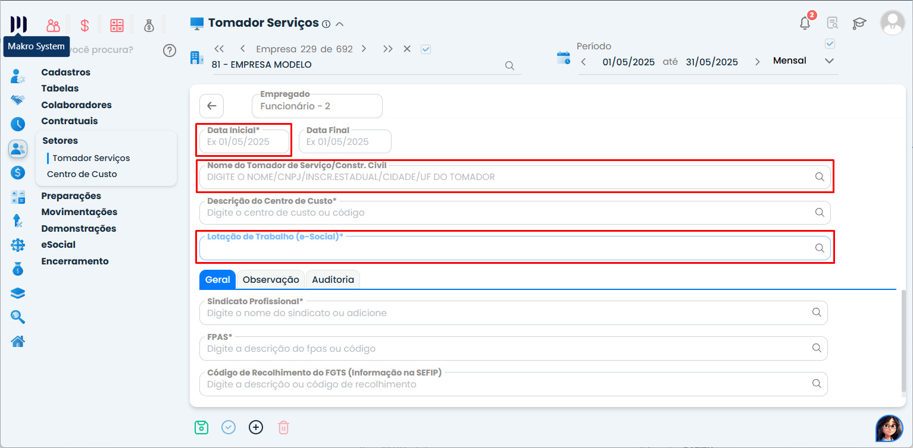Collapse the Tomador Serviços header chevron

pos(340,24)
